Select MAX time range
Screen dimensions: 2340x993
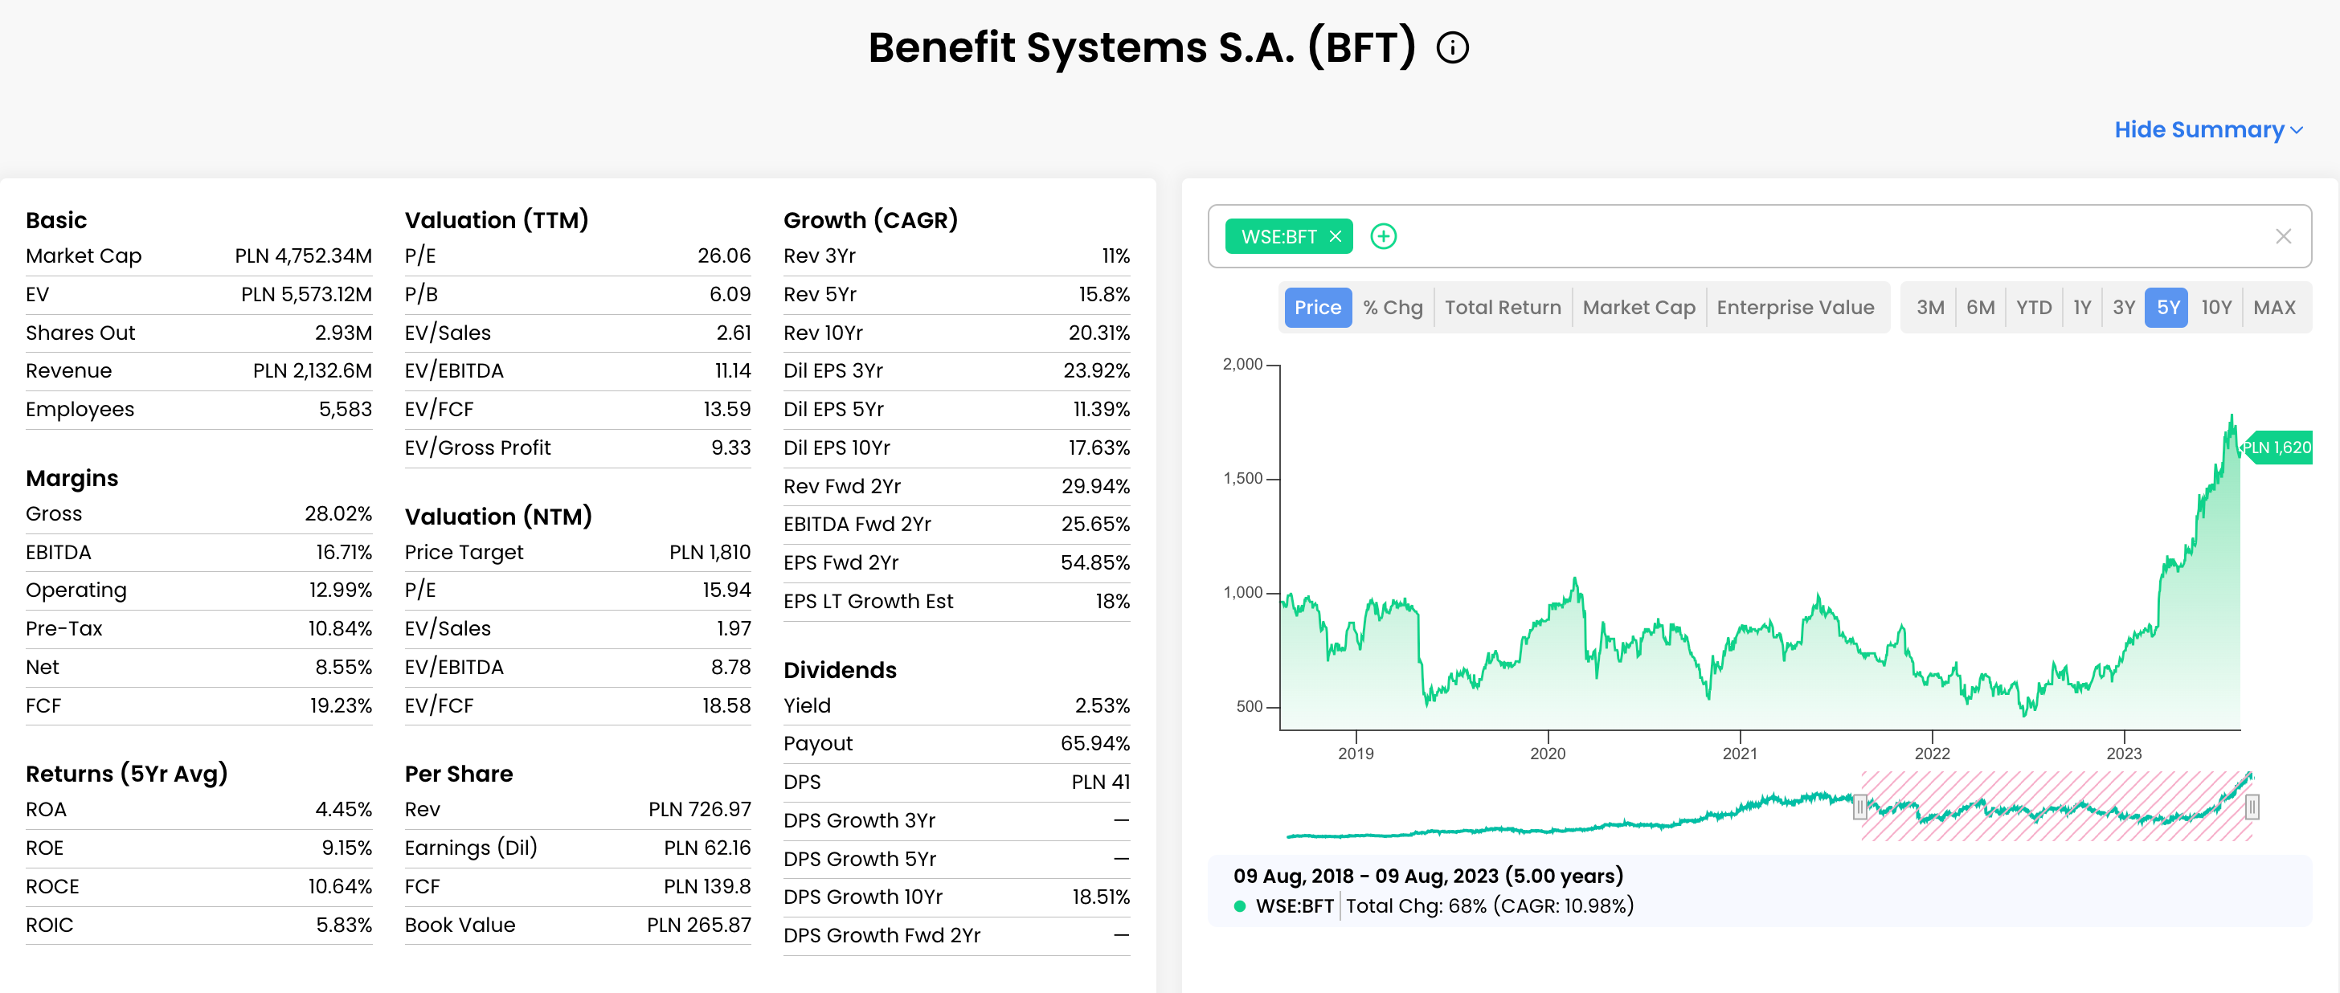click(x=2273, y=308)
